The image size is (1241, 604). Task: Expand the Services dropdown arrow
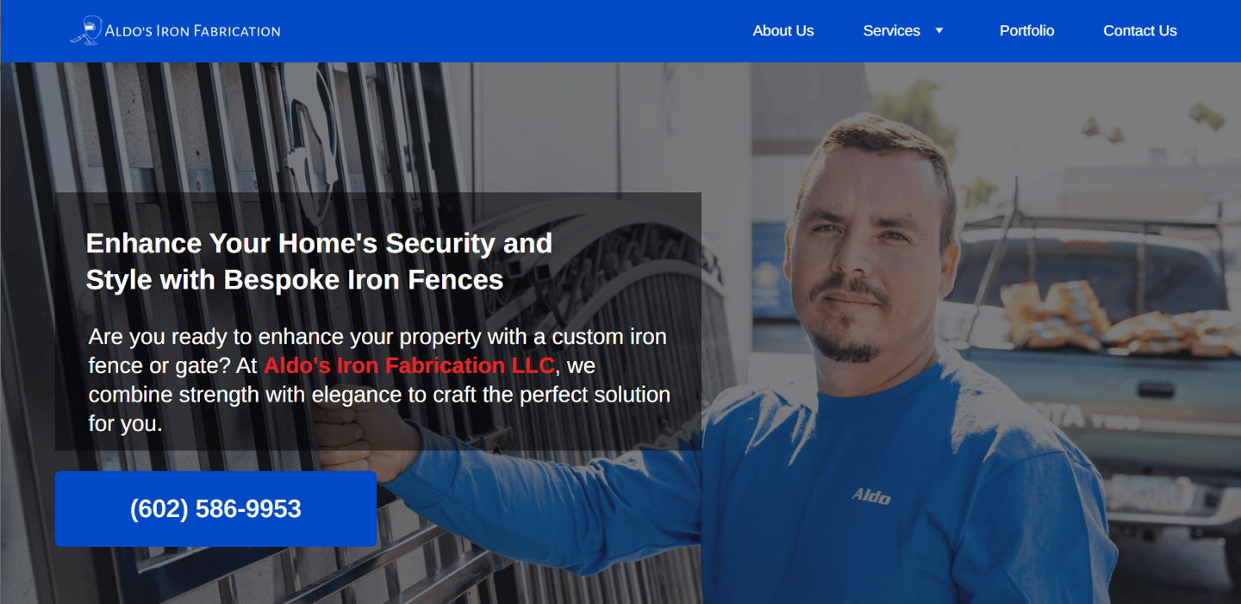939,31
